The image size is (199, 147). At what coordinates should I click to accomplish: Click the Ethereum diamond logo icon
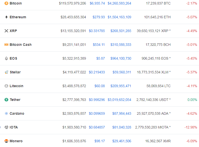pos(6,17)
